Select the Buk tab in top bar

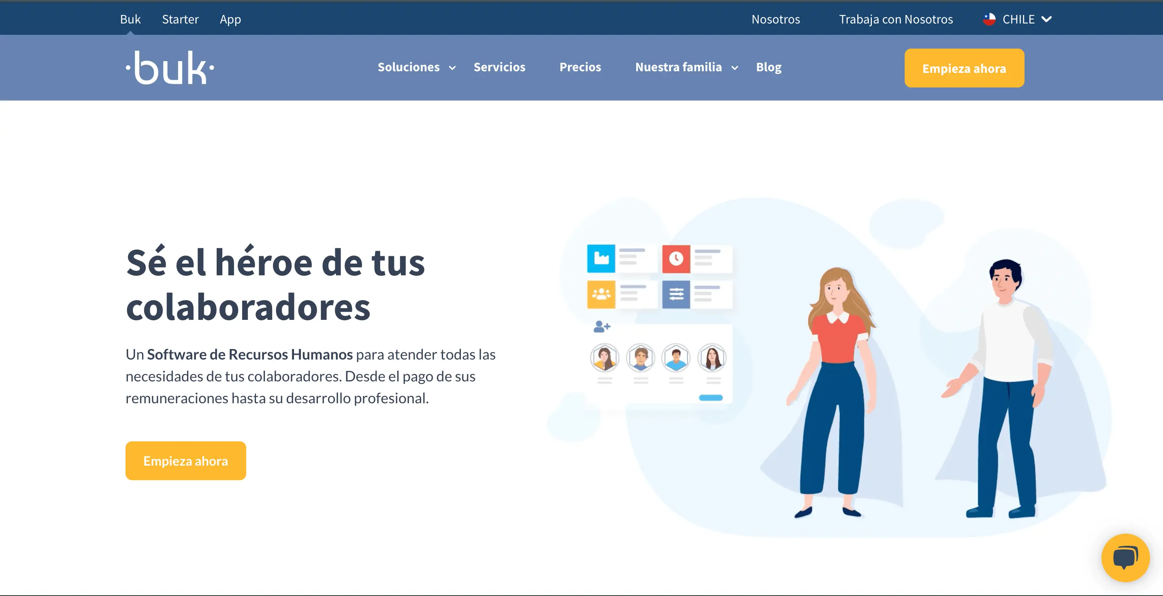tap(130, 19)
